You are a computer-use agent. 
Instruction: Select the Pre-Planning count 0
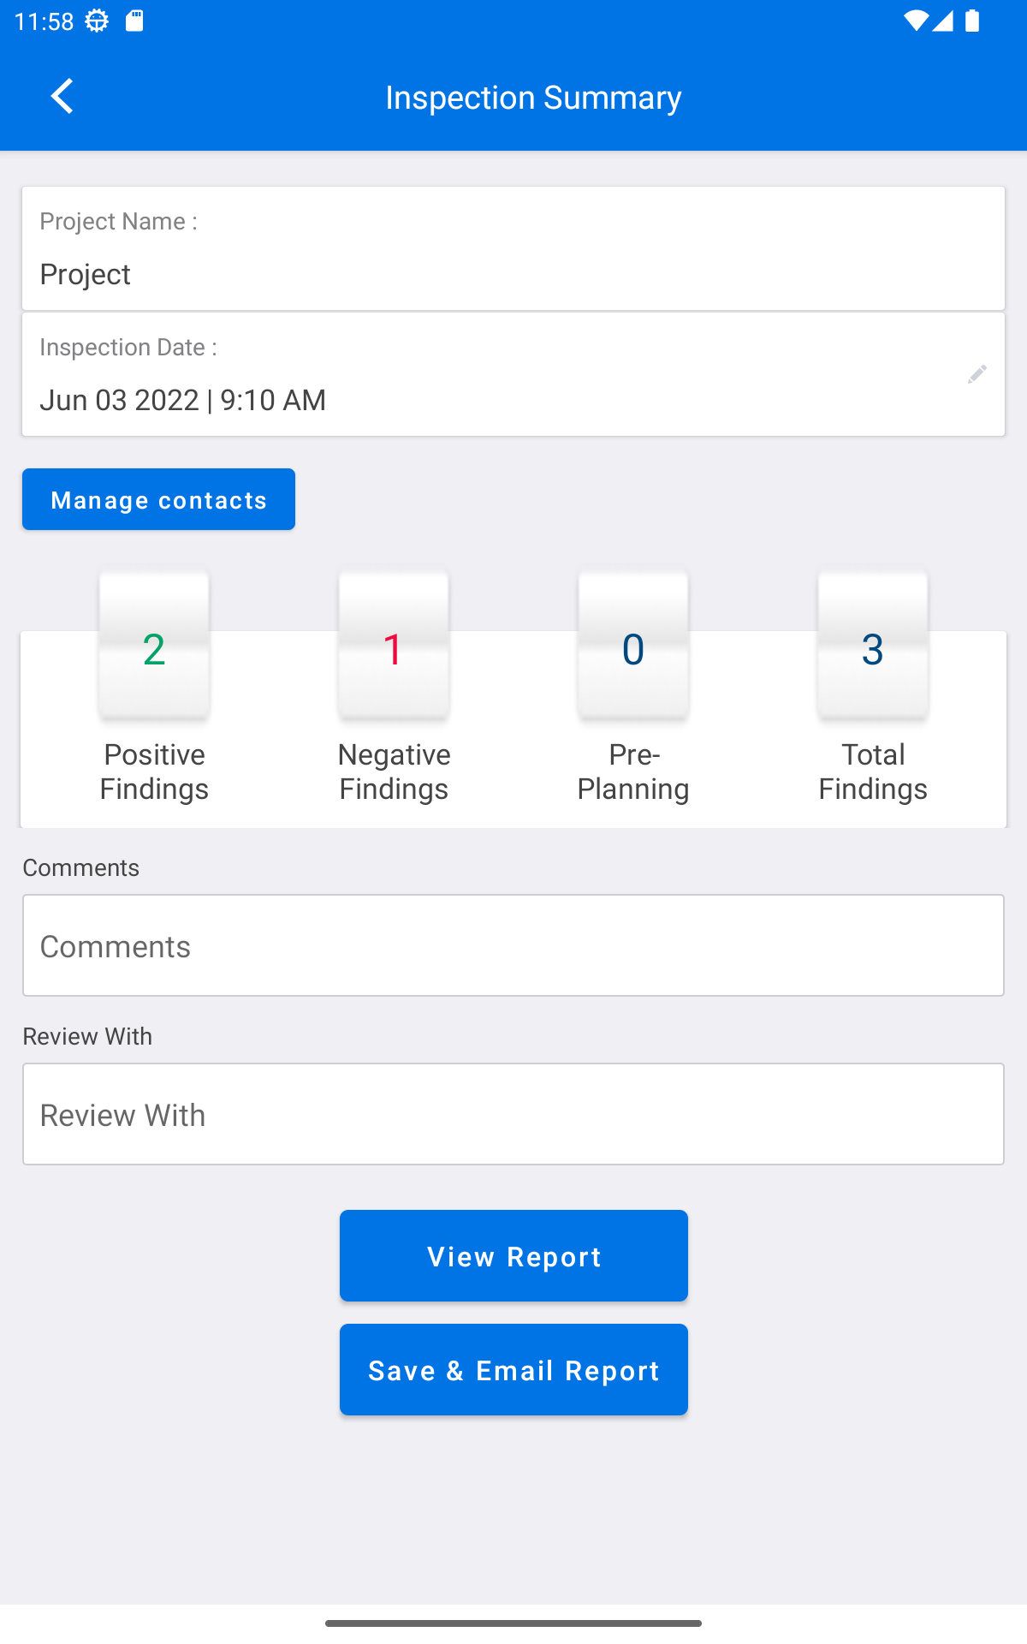[x=633, y=648]
